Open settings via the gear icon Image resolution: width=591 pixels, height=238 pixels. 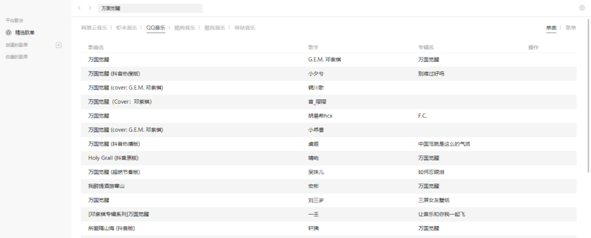(582, 8)
